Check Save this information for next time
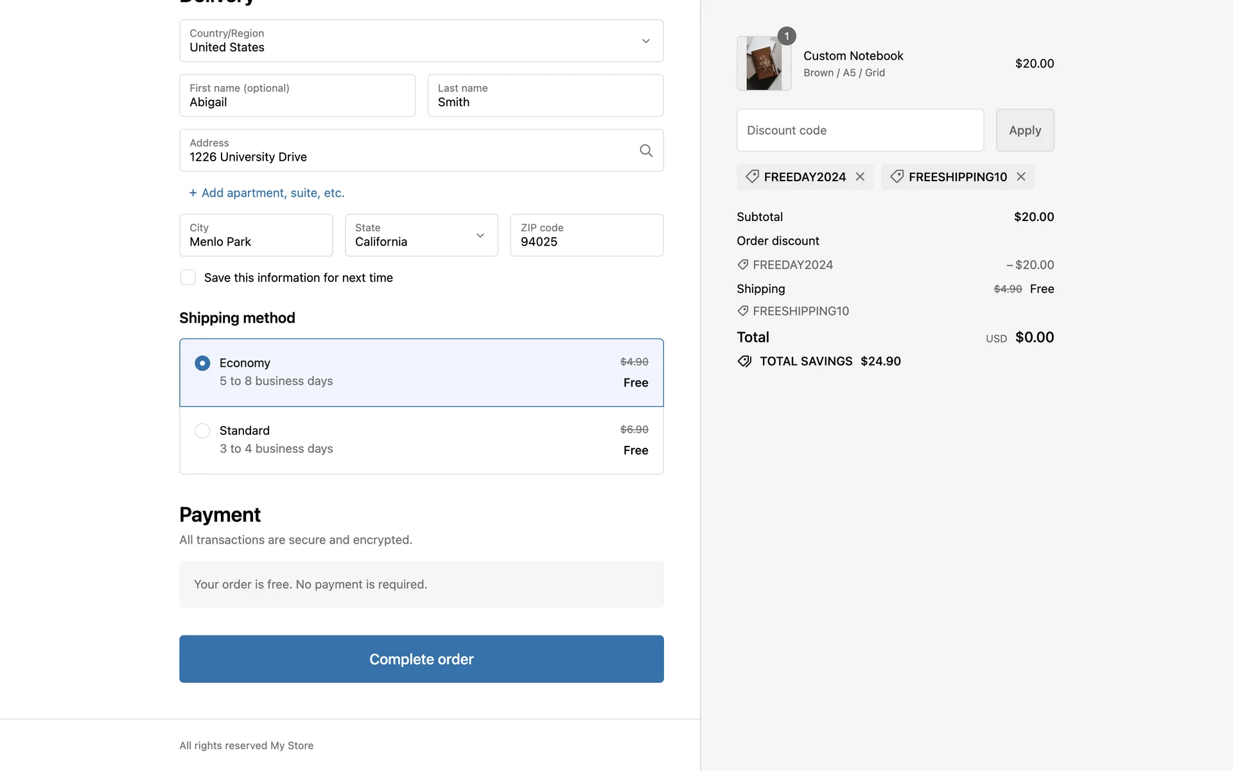The width and height of the screenshot is (1233, 771). click(x=188, y=278)
